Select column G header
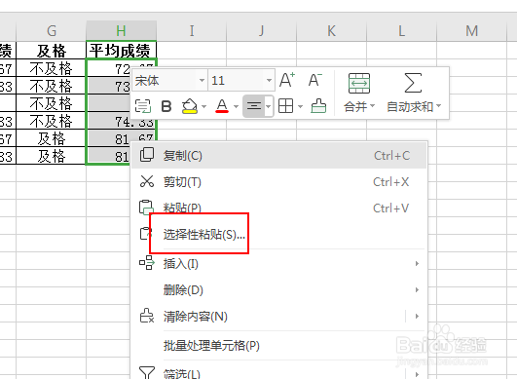 (x=51, y=31)
